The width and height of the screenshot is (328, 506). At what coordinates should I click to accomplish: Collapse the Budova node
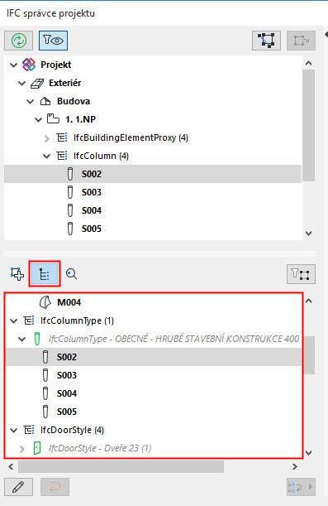tap(31, 102)
